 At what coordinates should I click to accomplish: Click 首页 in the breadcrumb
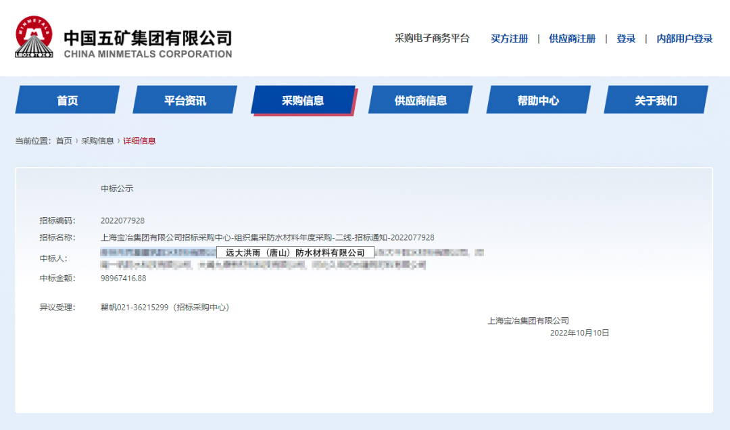[64, 141]
